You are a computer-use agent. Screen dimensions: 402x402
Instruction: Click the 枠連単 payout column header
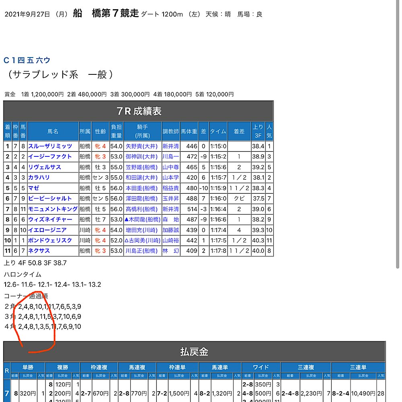coord(177,367)
